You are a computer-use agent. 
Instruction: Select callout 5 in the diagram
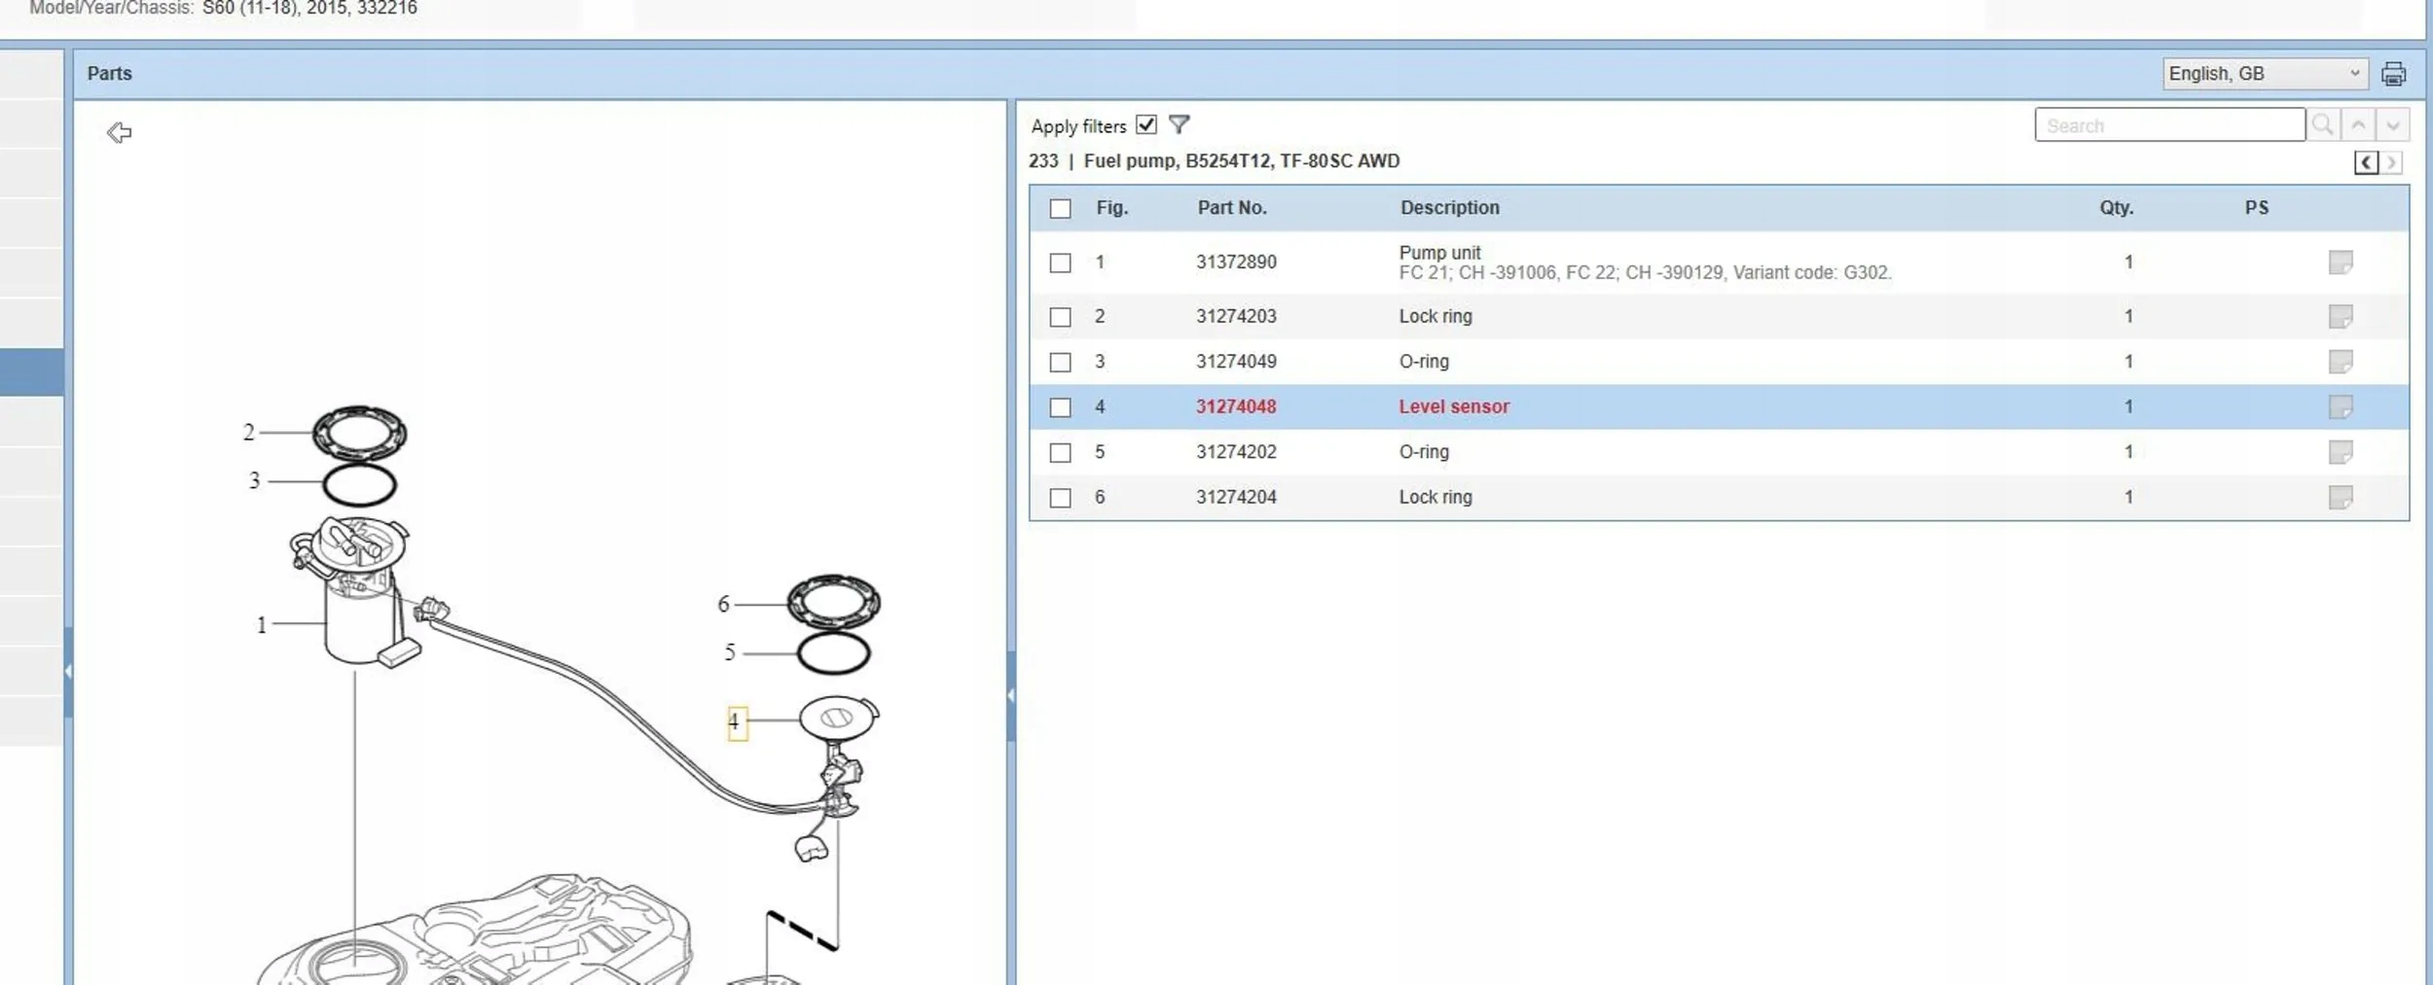tap(729, 652)
